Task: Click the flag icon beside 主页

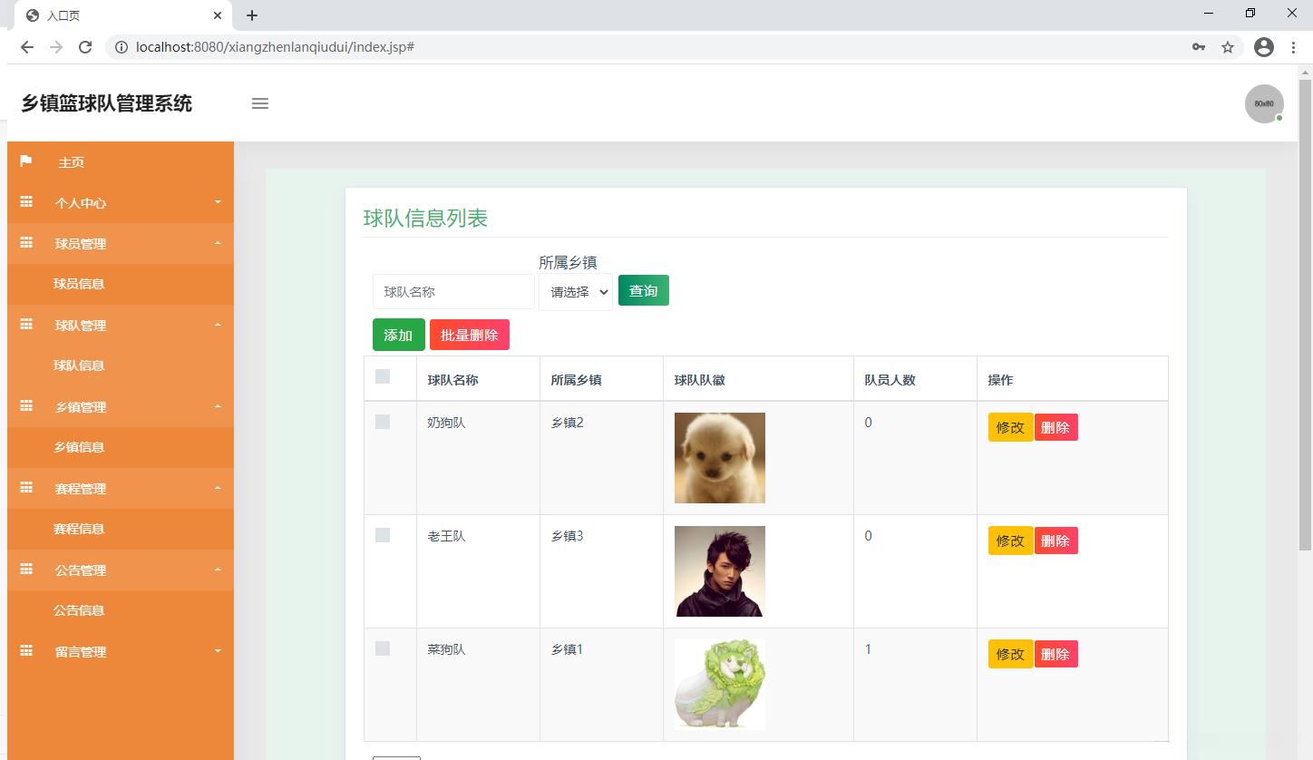Action: (26, 161)
